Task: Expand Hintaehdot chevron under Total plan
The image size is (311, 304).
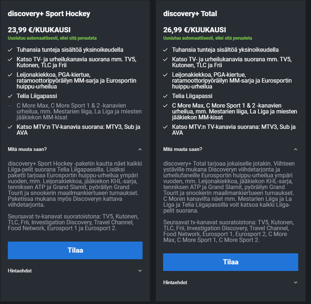Action: tap(296, 282)
